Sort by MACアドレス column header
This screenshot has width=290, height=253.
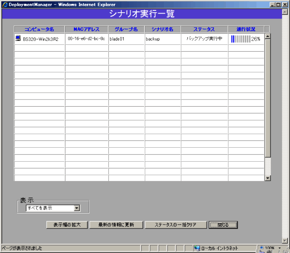pyautogui.click(x=86, y=29)
